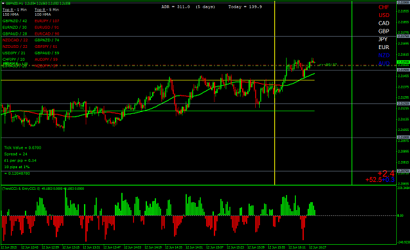Click the 'Spread = 24' line

[16, 154]
